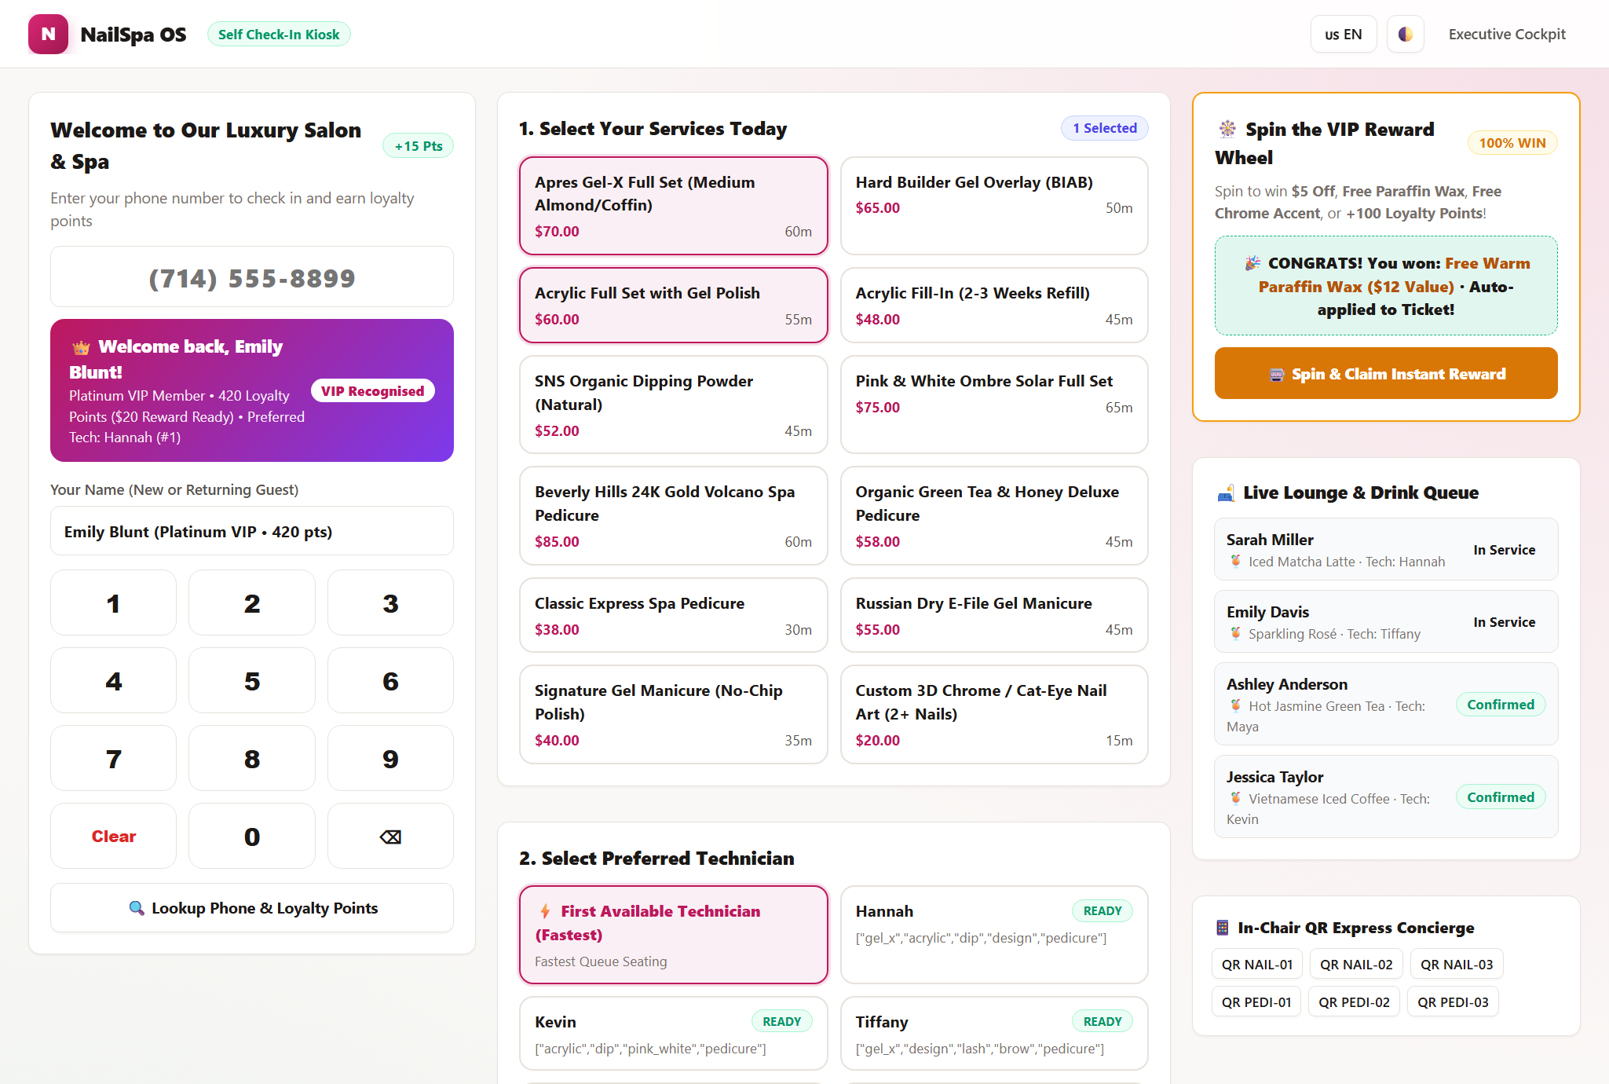Click the Lookup Phone & Loyalty Points button

[252, 908]
